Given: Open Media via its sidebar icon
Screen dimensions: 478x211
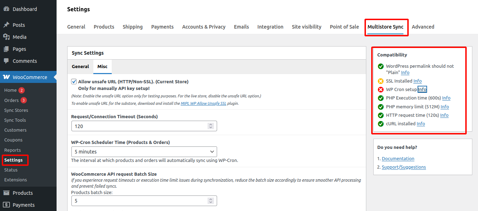Looking at the screenshot, I should 6,37.
